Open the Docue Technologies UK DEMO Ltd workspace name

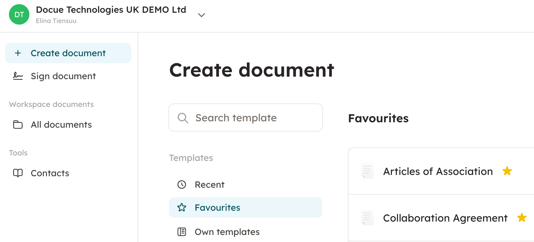111,10
